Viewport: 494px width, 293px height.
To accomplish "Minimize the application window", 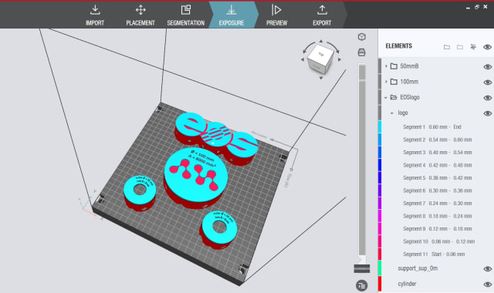I will pyautogui.click(x=468, y=8).
